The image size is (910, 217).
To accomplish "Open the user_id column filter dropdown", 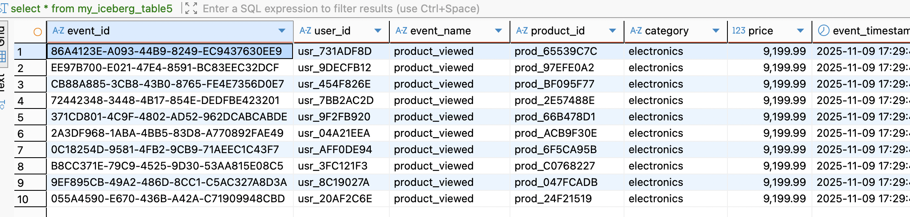I will [378, 31].
